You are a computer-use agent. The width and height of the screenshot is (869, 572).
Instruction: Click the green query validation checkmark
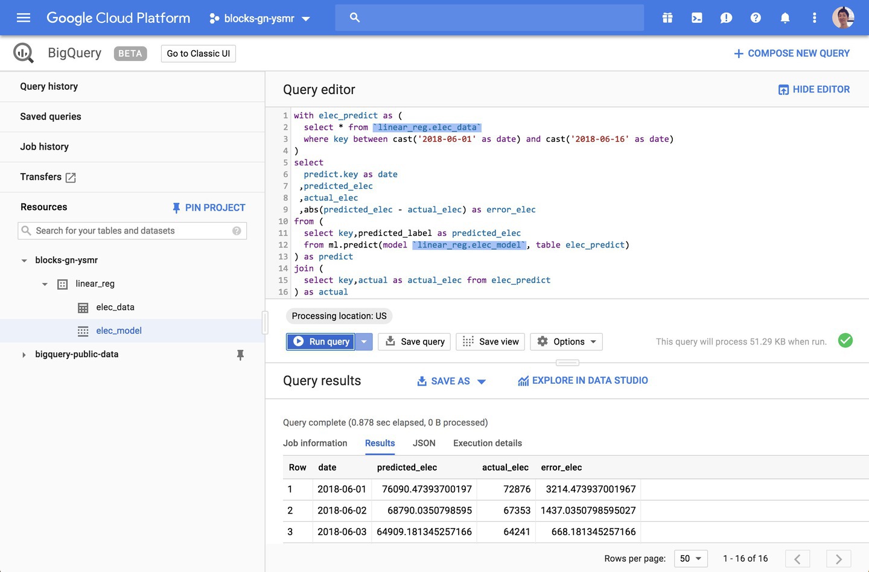tap(845, 340)
